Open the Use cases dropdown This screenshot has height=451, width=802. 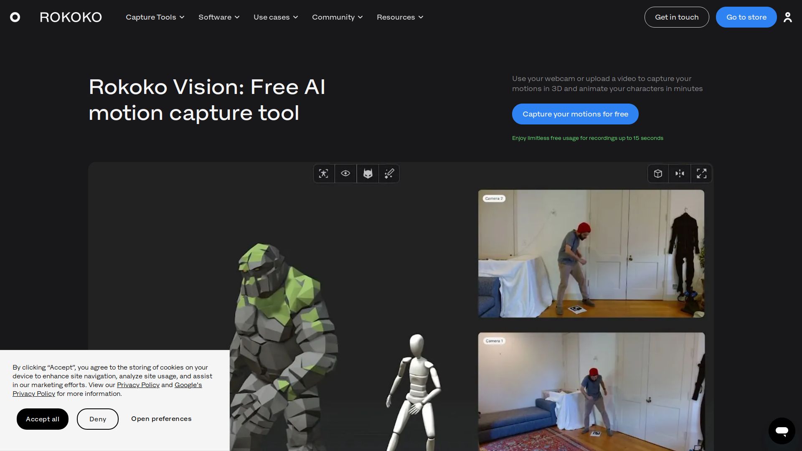(276, 17)
